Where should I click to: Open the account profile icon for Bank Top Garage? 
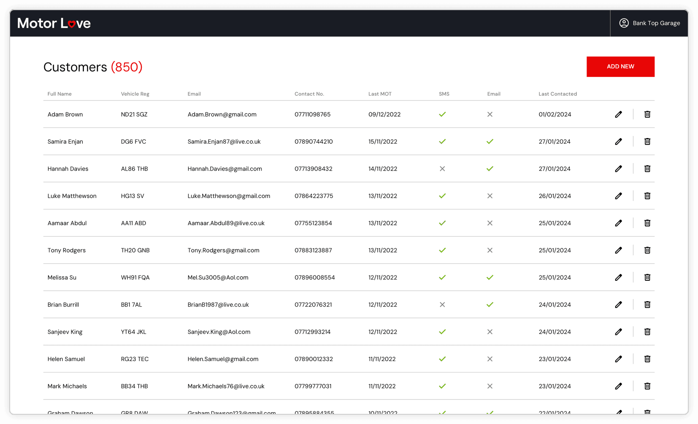624,23
